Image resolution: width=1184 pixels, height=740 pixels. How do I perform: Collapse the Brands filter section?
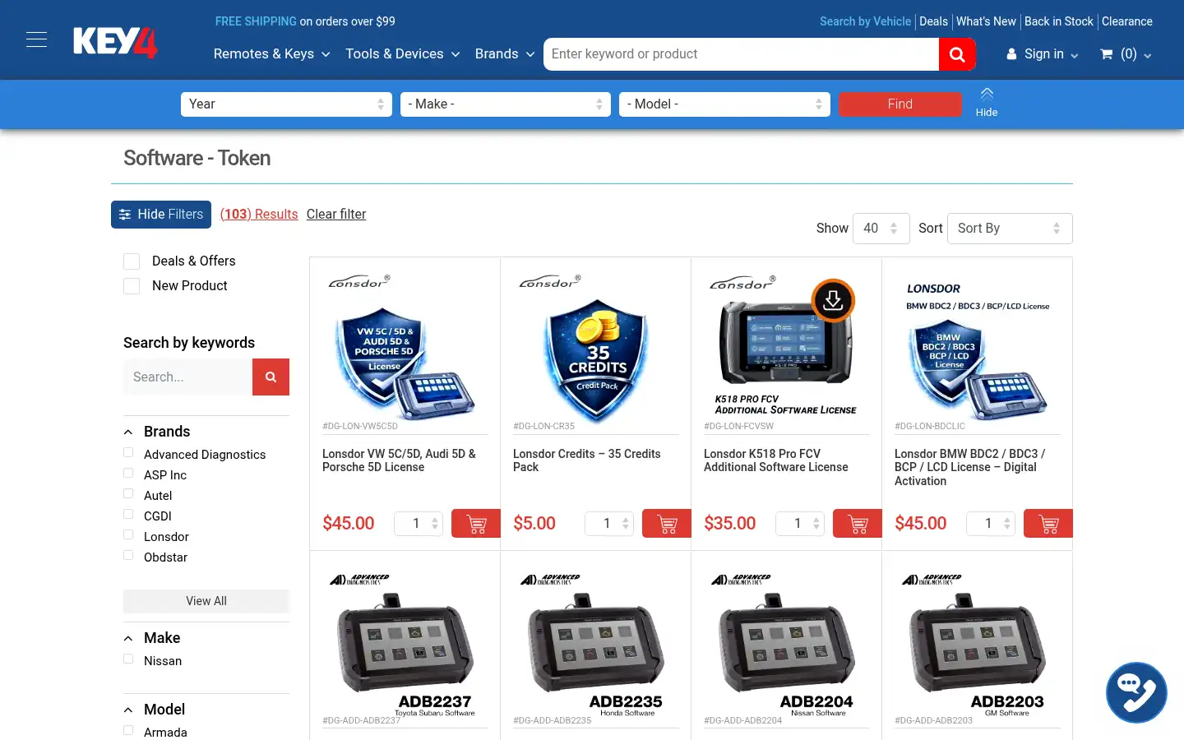pyautogui.click(x=128, y=432)
